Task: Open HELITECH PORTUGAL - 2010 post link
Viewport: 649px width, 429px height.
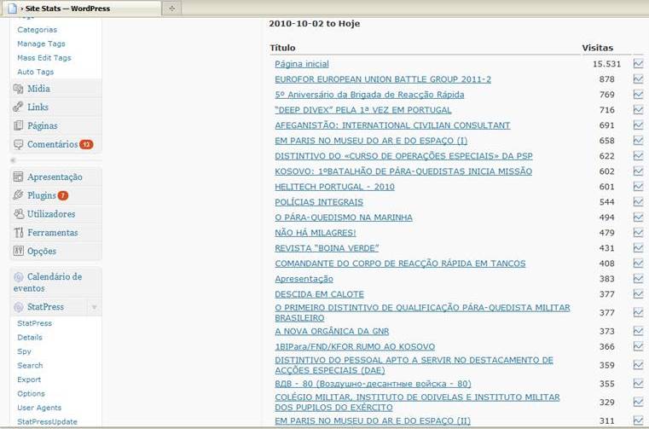Action: point(334,187)
